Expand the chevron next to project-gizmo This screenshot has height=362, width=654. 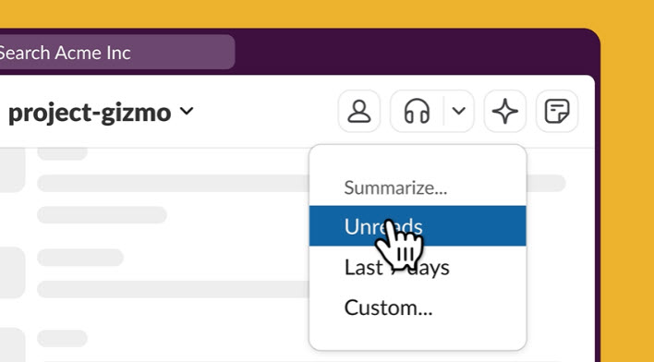[187, 111]
